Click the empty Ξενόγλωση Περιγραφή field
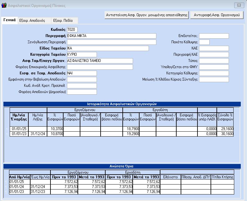 [x=111, y=42]
